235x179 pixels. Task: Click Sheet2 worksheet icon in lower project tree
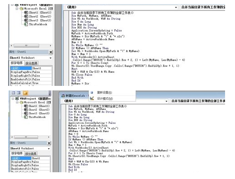[26, 110]
